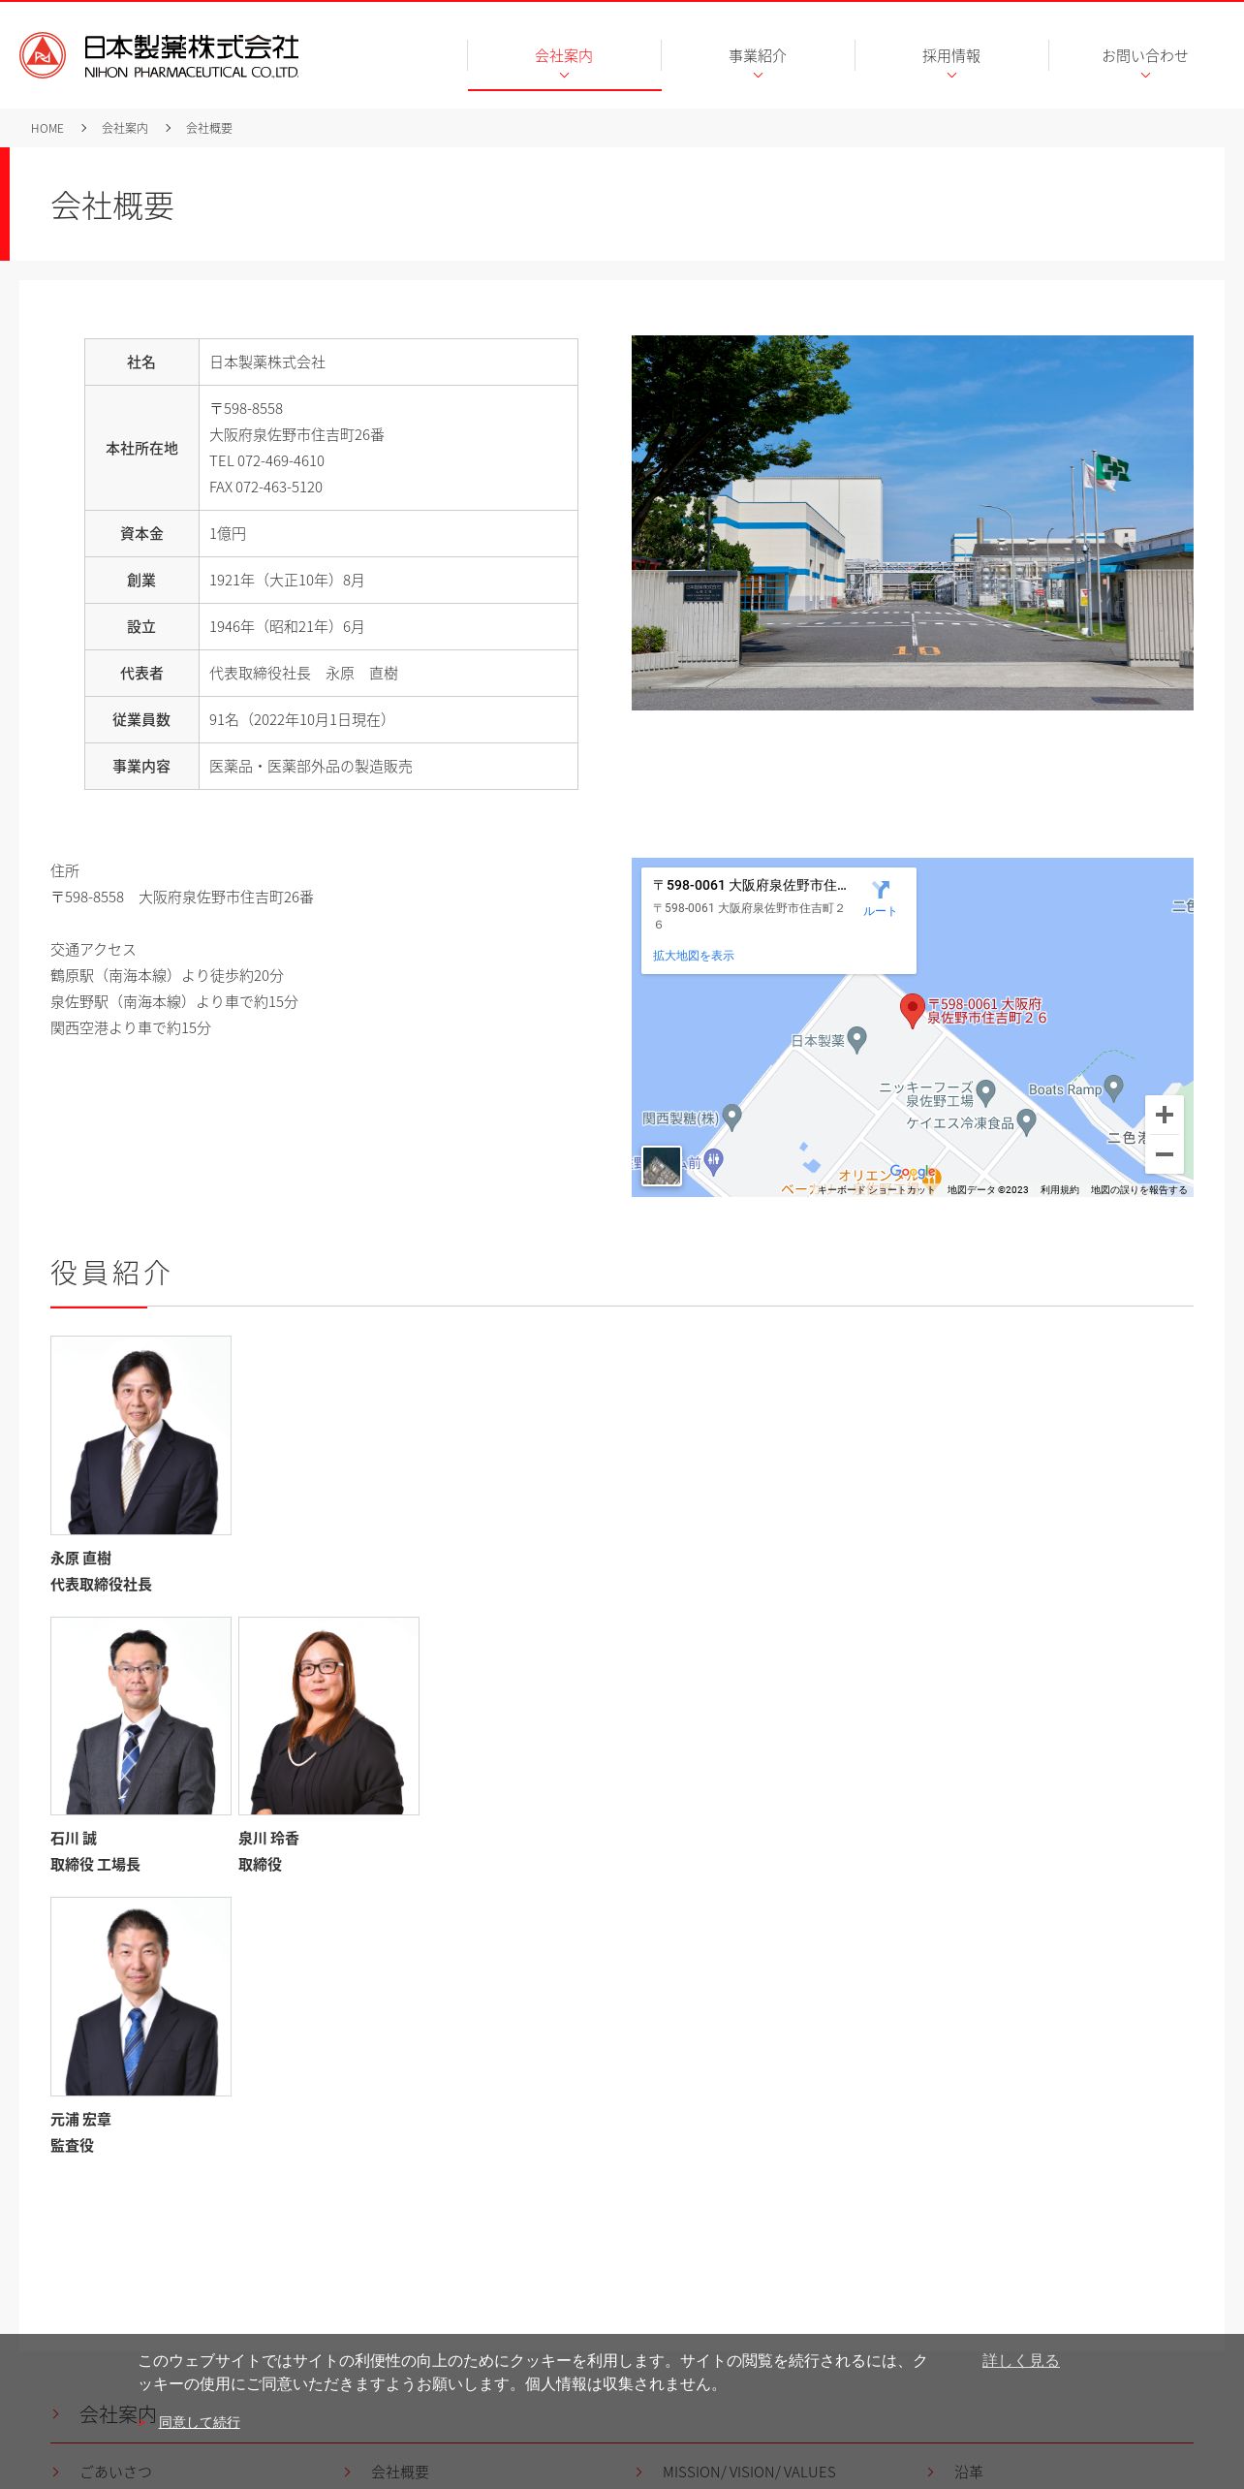
Task: Go to HOME in the breadcrumb
Action: [x=47, y=128]
